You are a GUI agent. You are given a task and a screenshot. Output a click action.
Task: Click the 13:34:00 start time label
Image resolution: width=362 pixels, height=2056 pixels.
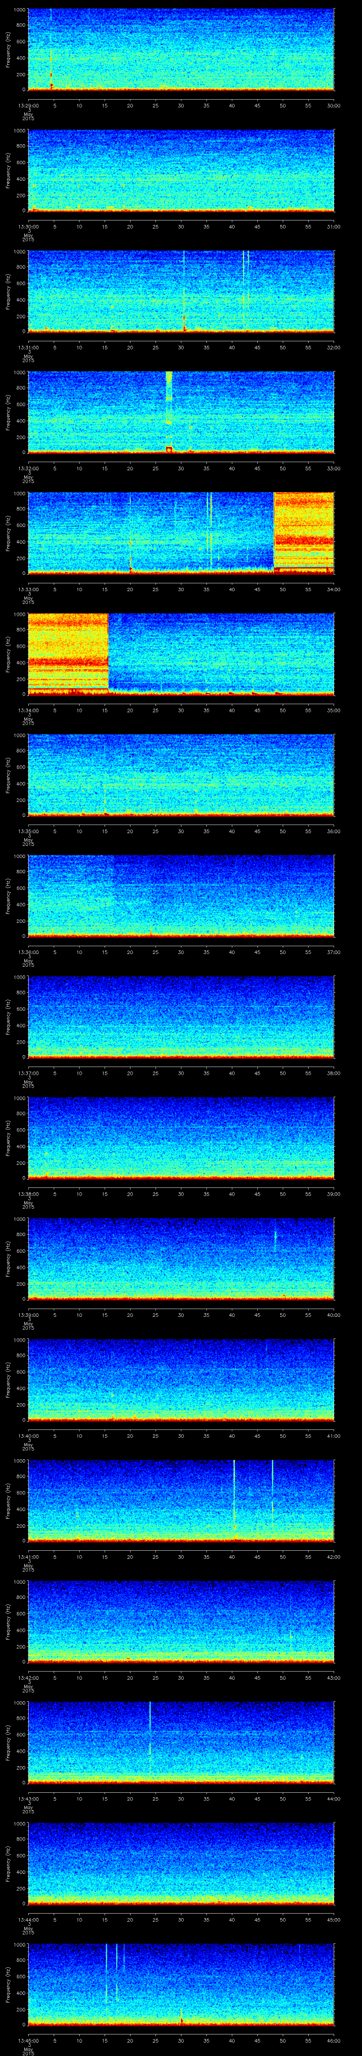pos(28,710)
